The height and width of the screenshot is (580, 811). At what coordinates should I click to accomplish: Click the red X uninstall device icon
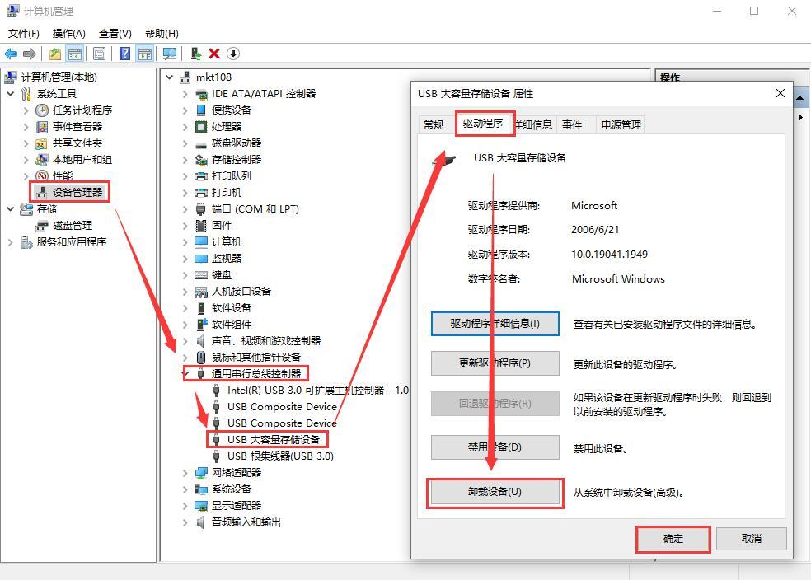coord(214,54)
